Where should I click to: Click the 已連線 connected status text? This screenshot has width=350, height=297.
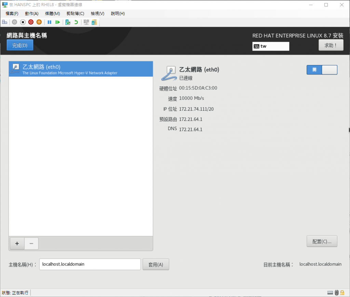186,78
